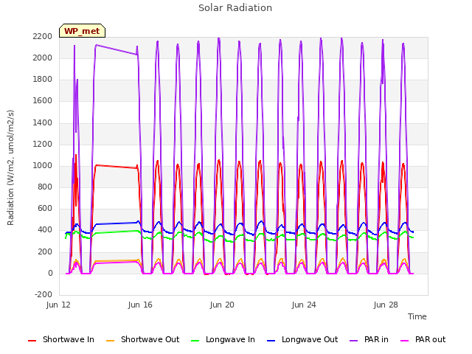
Task: Toggle Longwave Out legend entry
Action: pos(302,339)
